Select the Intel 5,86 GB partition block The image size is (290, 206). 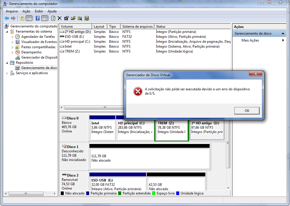click(x=102, y=130)
